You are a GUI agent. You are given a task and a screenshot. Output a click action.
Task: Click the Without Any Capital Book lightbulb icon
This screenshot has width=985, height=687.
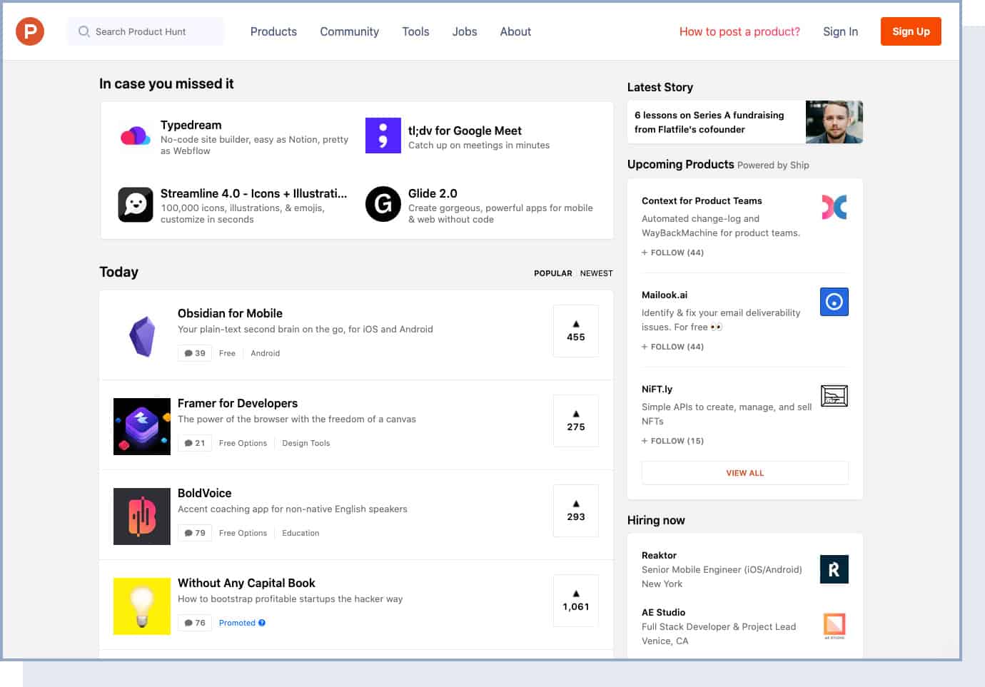tap(142, 606)
